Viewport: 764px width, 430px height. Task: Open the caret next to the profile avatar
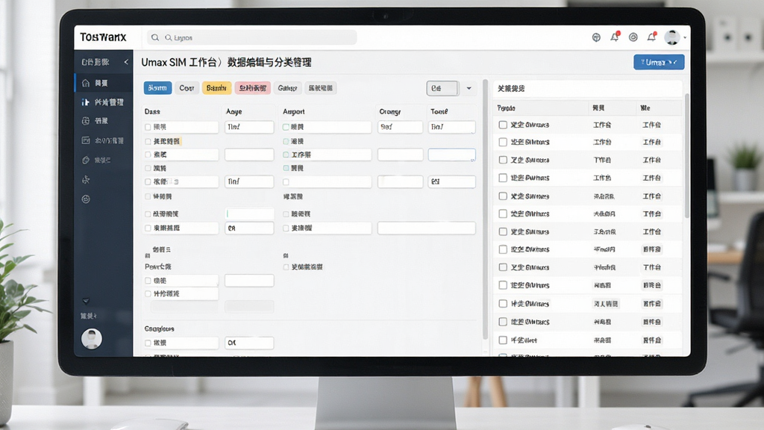point(685,37)
